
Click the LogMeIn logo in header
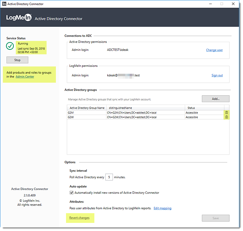[19, 17]
